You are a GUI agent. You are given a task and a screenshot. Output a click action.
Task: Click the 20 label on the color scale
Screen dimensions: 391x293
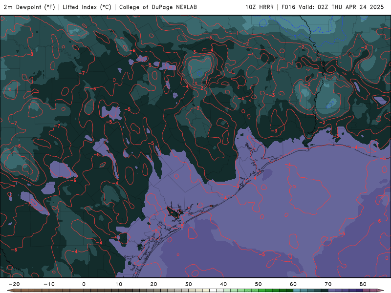tap(153, 284)
